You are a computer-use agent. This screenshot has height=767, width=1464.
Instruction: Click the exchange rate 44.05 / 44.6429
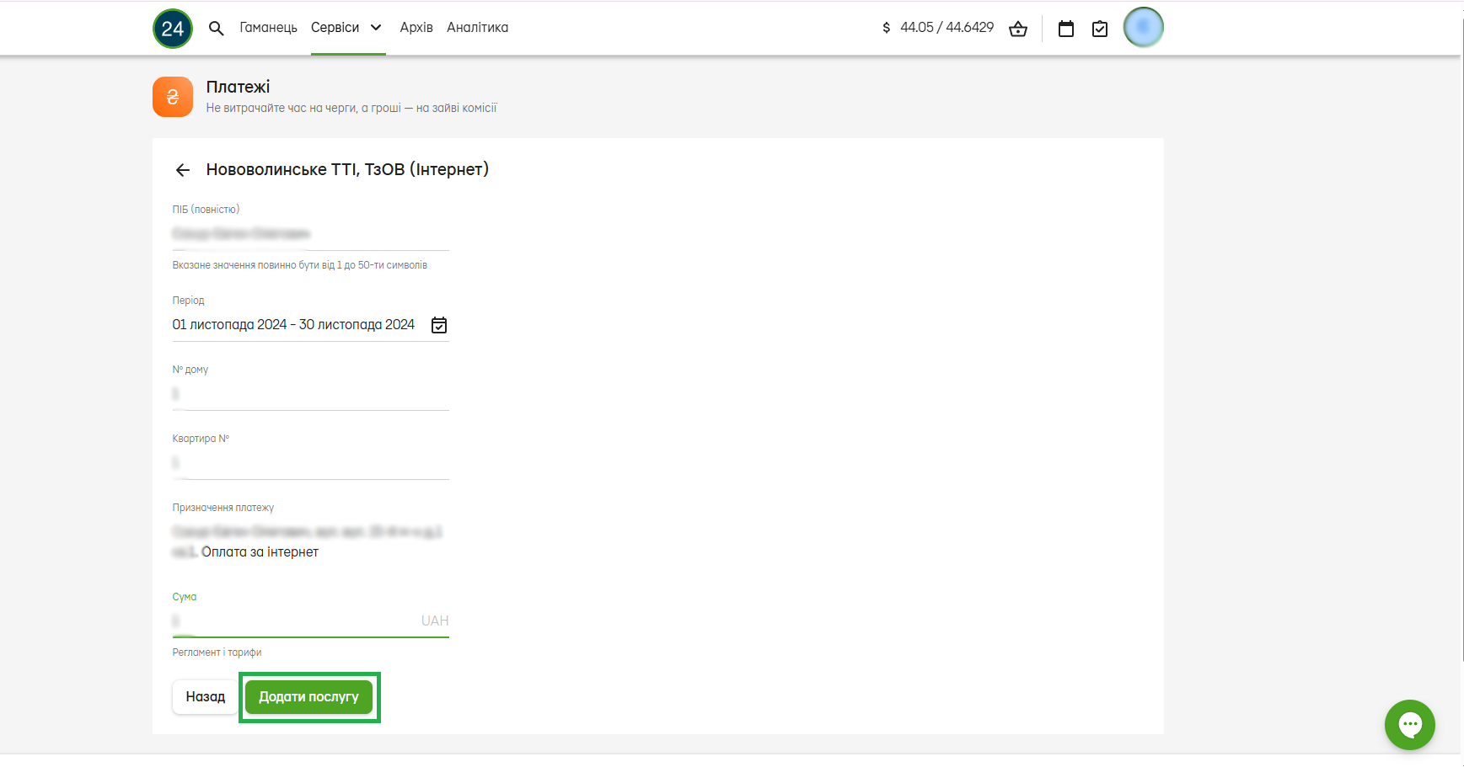click(x=947, y=28)
